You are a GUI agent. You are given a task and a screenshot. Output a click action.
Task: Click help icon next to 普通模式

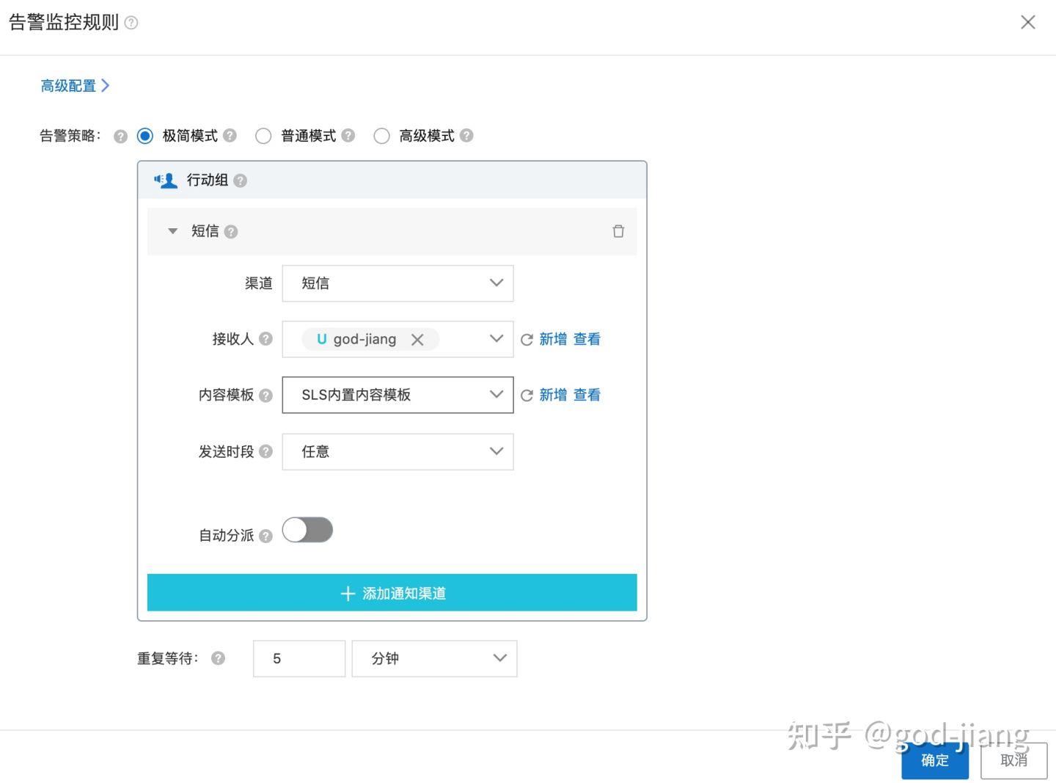tap(348, 136)
